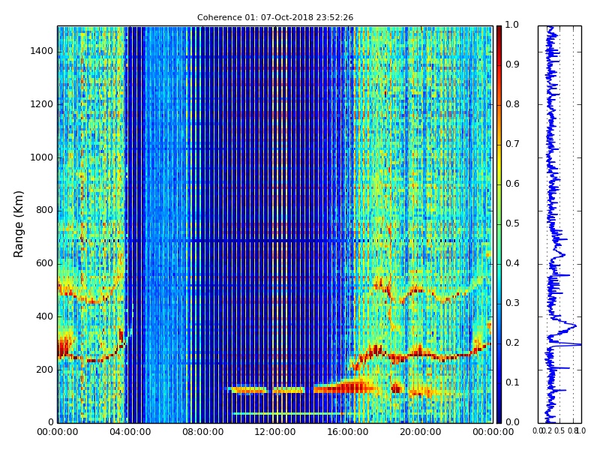Click the 08:00:00 time axis label
This screenshot has height=450, width=600.
[x=202, y=432]
